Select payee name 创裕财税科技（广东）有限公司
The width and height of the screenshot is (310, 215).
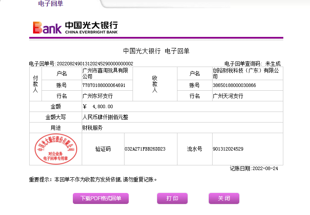(246, 73)
